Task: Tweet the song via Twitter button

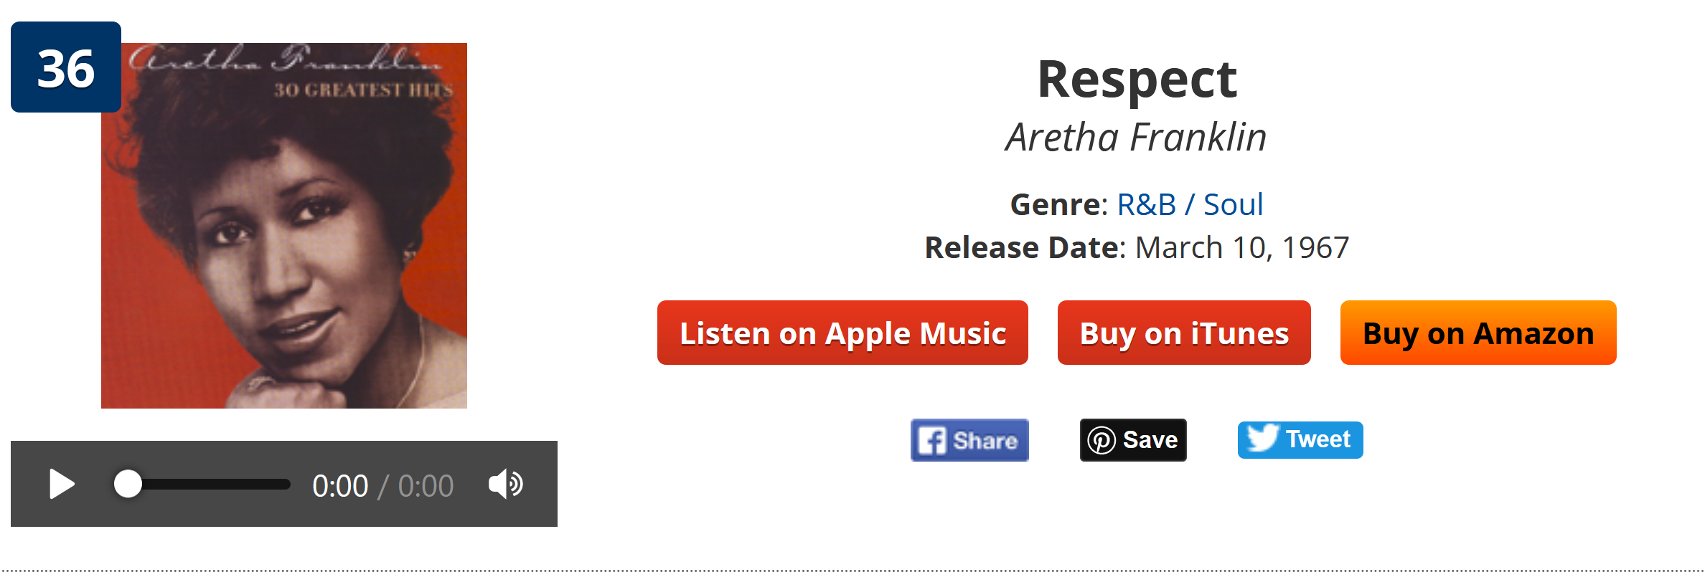Action: pos(1300,440)
